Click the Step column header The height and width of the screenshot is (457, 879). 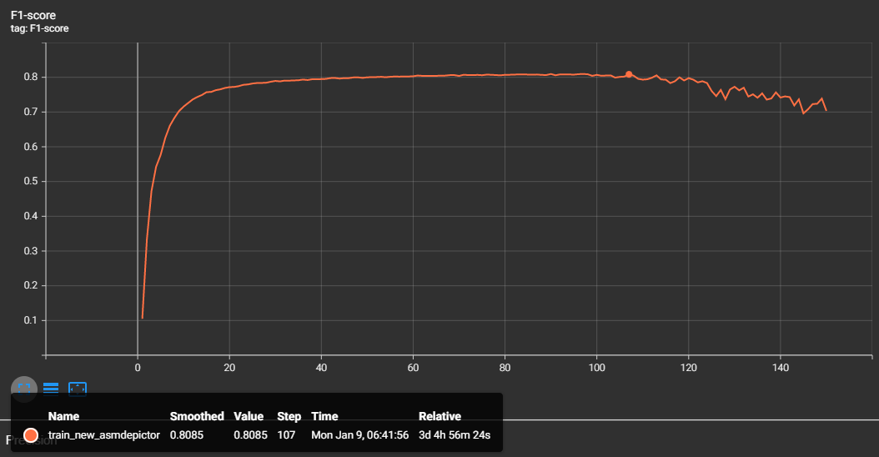(x=289, y=416)
